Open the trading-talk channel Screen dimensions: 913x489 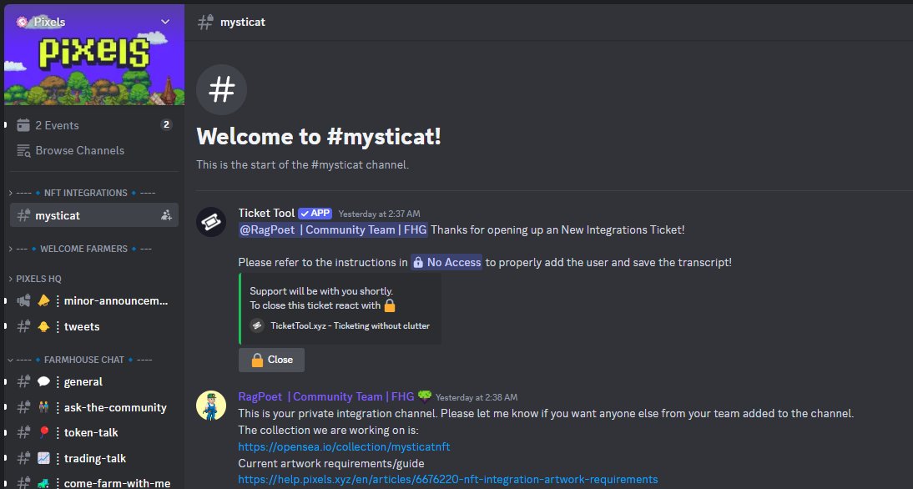point(94,458)
